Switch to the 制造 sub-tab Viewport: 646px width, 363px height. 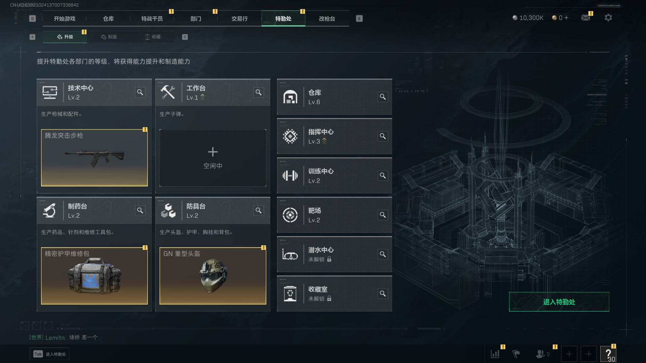(109, 37)
